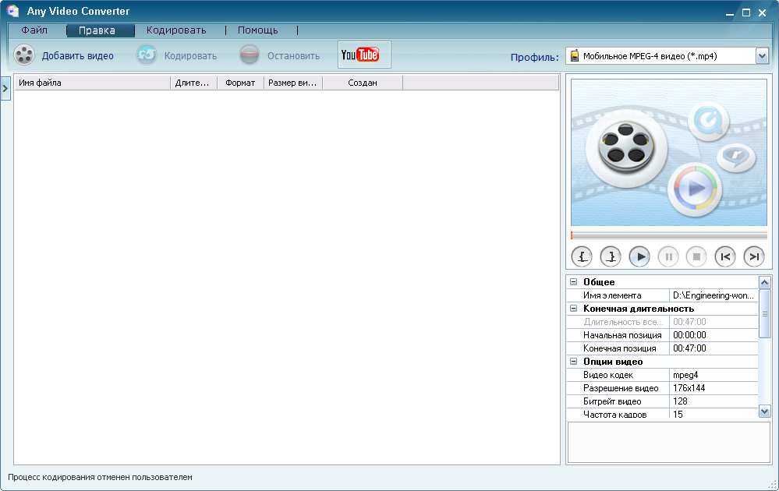Click Any Video Converter title bar icon

13,11
